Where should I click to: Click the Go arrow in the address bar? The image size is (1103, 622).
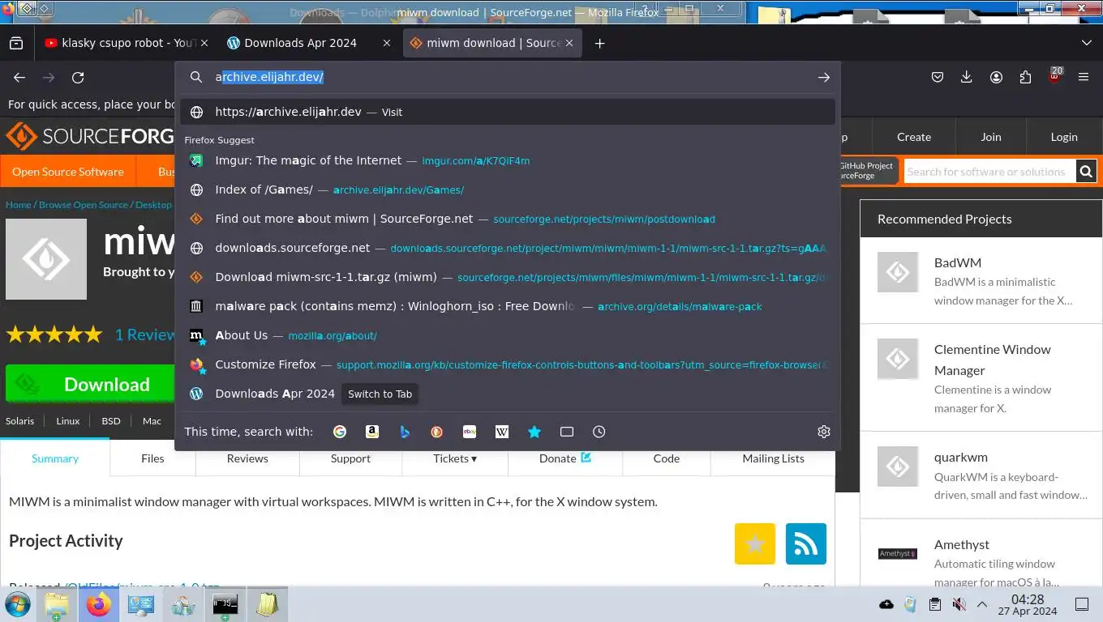[824, 77]
